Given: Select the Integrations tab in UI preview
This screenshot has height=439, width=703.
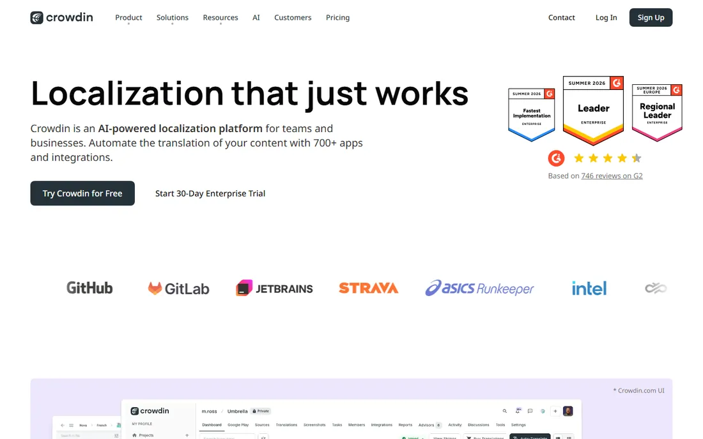Looking at the screenshot, I should (382, 425).
